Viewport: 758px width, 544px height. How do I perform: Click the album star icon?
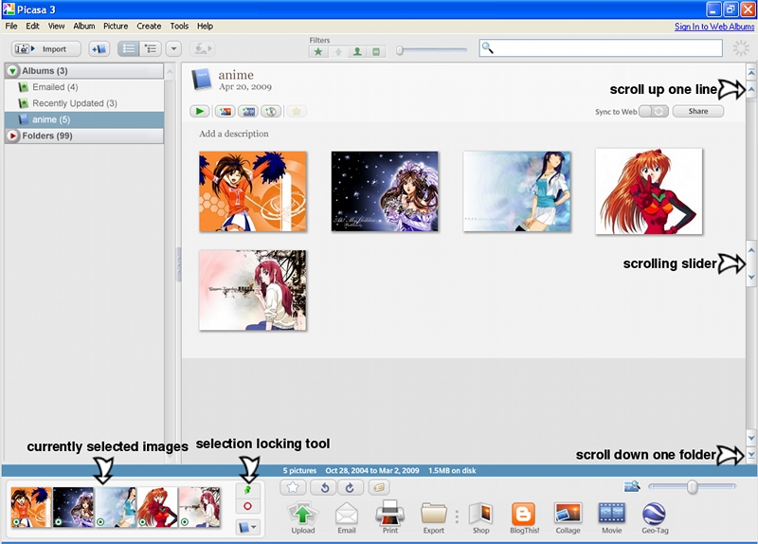pos(297,112)
